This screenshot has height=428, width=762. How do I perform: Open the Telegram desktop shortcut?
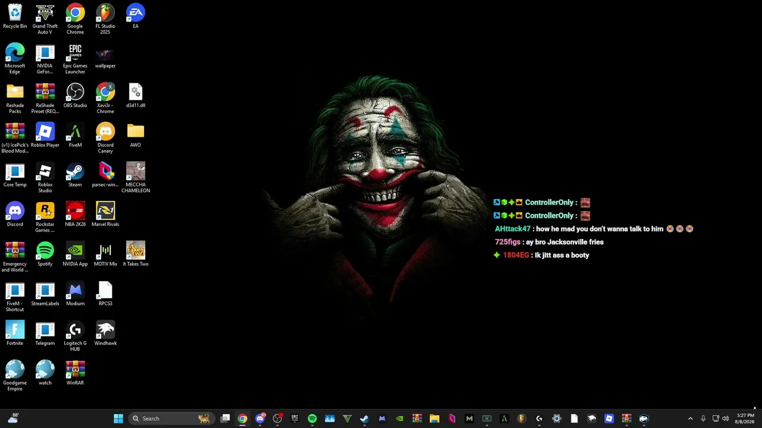coord(45,334)
